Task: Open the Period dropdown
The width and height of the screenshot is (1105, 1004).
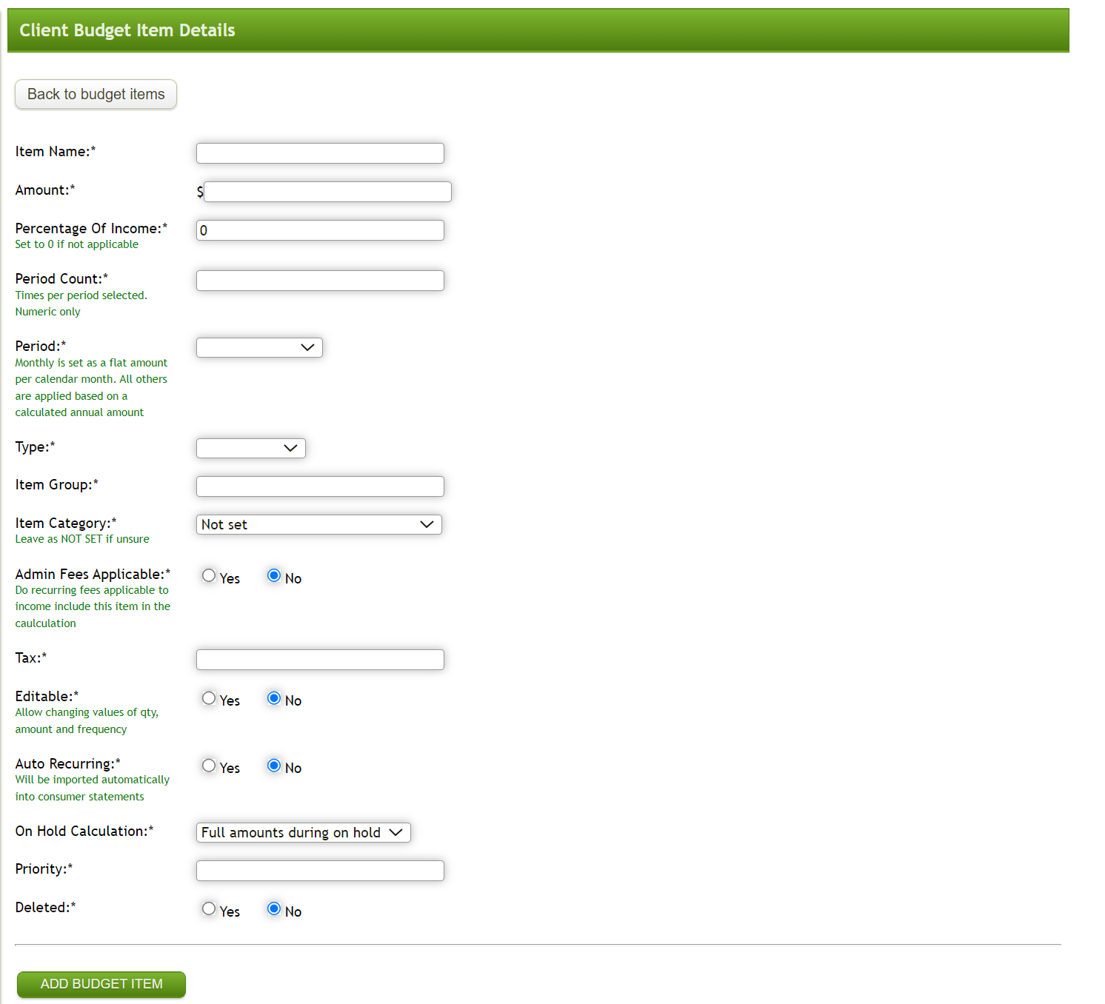Action: (x=258, y=347)
